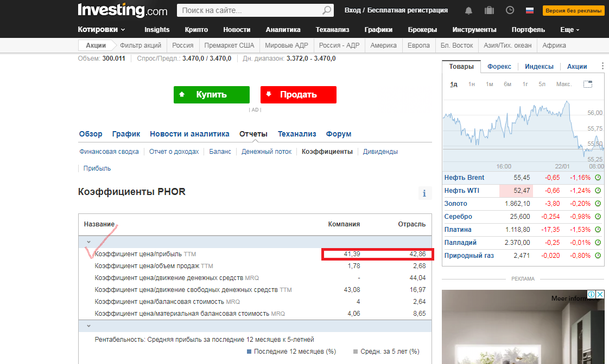The width and height of the screenshot is (609, 364).
Task: Click the red Продать button
Action: tap(299, 95)
